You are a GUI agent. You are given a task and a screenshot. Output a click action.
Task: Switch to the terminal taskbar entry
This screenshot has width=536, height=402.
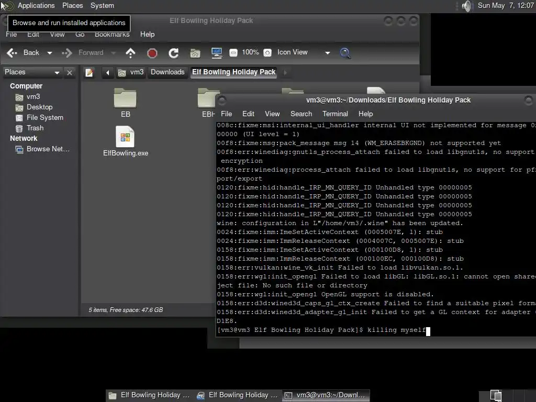(326, 395)
